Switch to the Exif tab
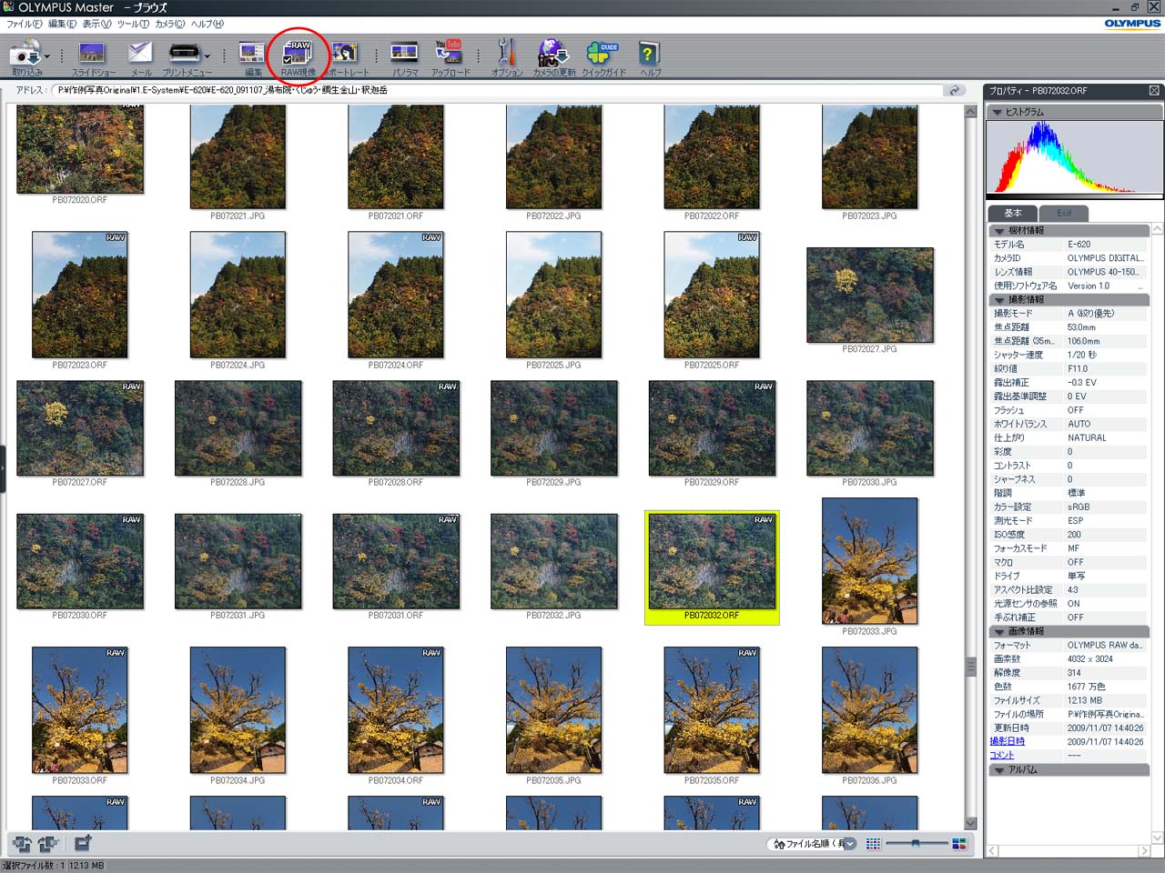This screenshot has width=1165, height=873. (1063, 213)
